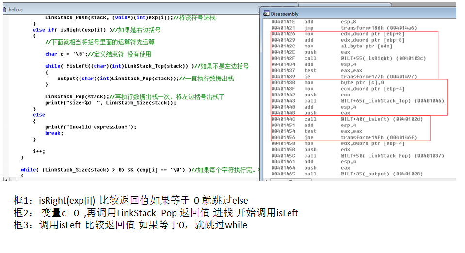Click the printf("size=%d") source line

111,103
